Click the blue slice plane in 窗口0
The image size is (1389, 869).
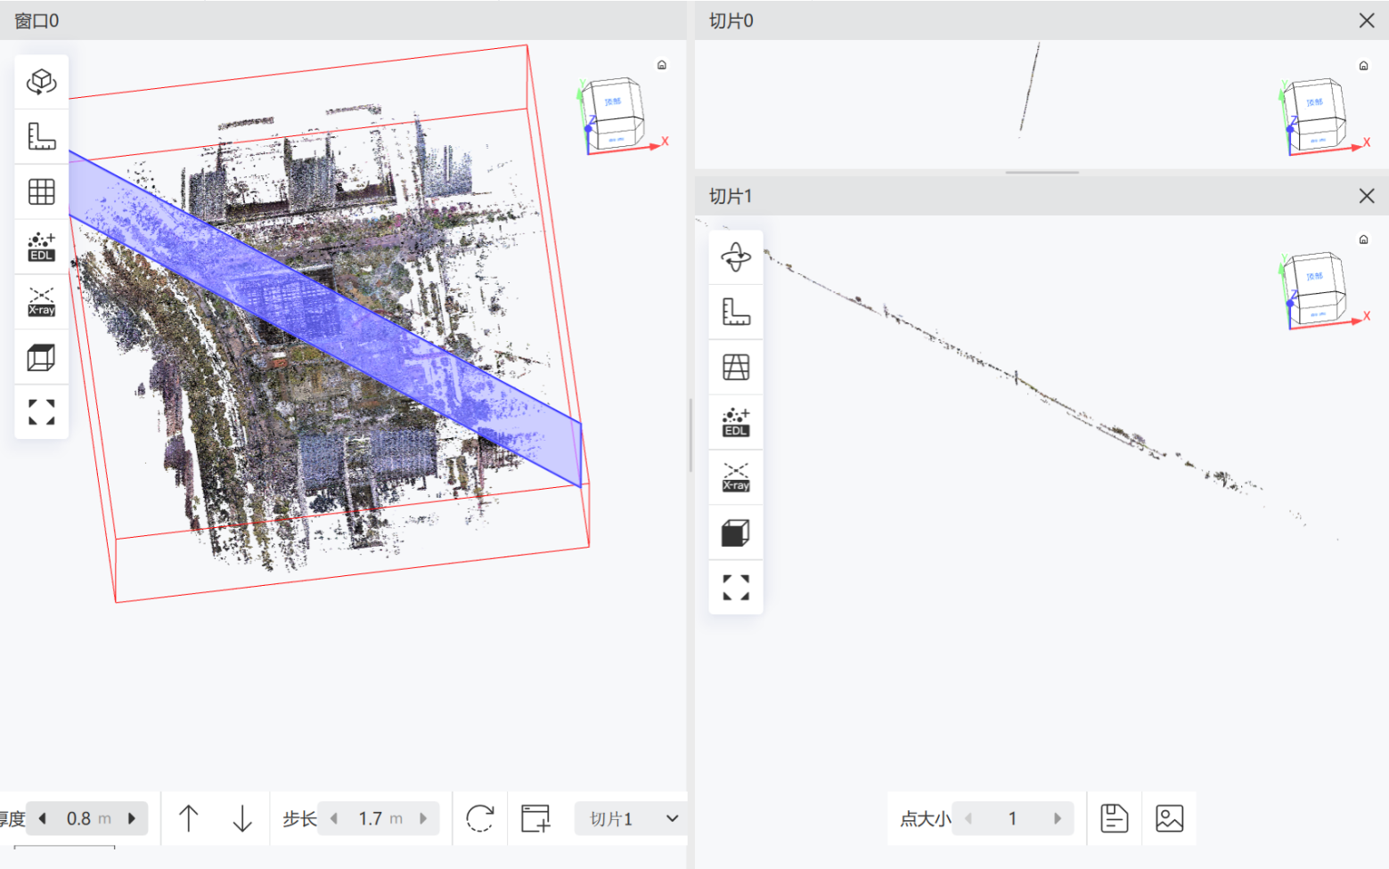pyautogui.click(x=325, y=321)
